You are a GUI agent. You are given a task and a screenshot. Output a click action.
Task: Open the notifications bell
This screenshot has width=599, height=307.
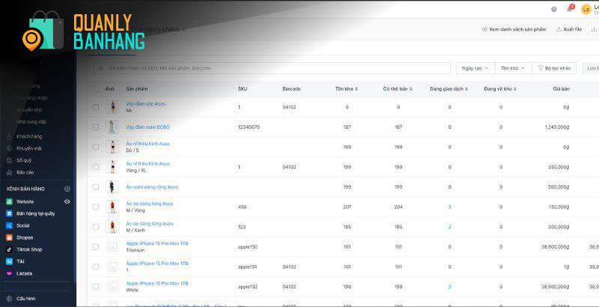click(x=570, y=9)
